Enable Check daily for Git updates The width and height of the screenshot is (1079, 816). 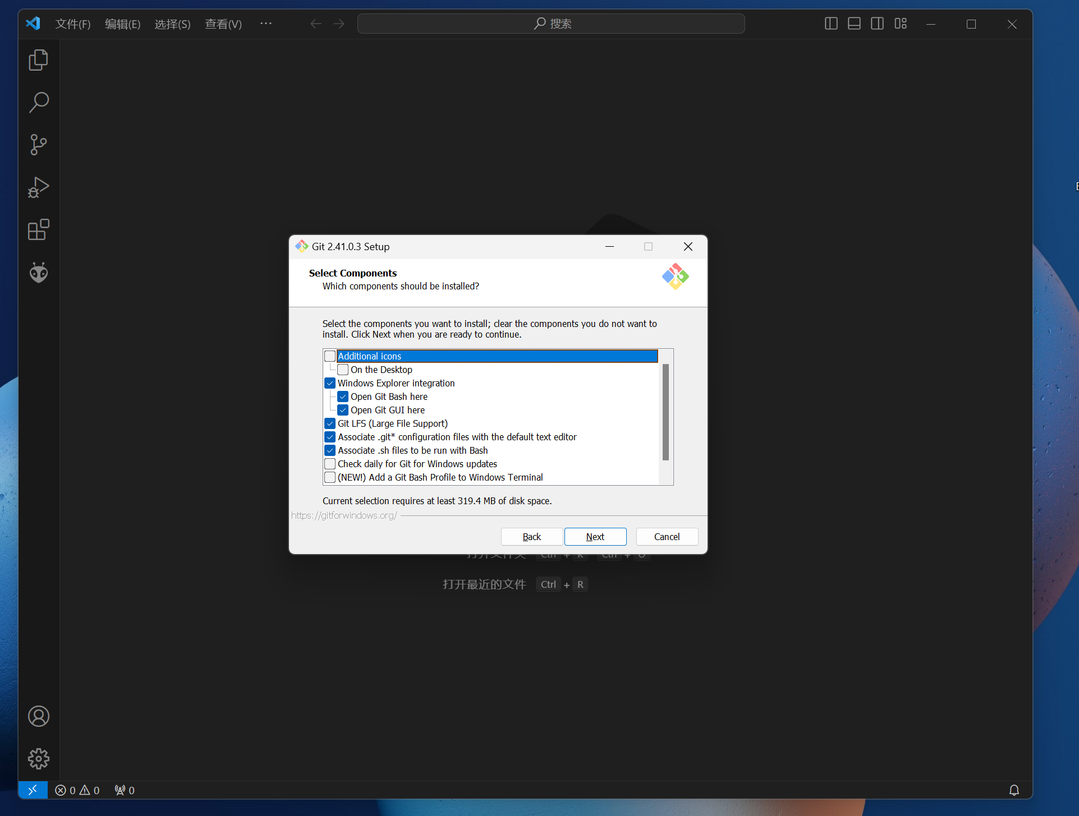(x=330, y=464)
